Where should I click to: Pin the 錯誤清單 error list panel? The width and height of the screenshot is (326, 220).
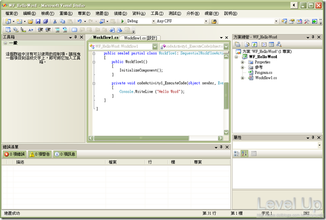pyautogui.click(x=221, y=147)
